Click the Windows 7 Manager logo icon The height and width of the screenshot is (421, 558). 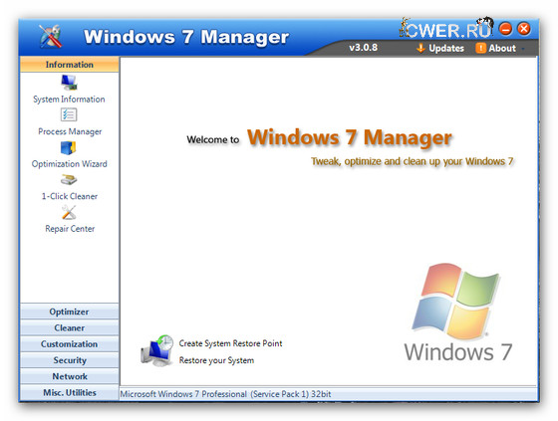pos(51,36)
